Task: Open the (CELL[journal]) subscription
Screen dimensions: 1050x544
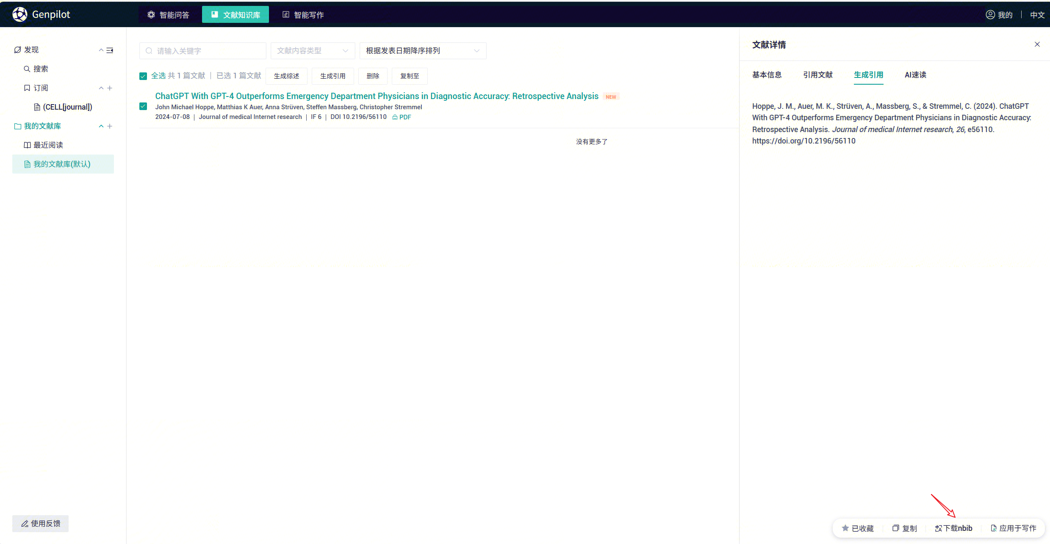Action: tap(67, 107)
